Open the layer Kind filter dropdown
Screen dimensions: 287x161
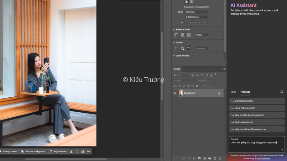(x=181, y=75)
